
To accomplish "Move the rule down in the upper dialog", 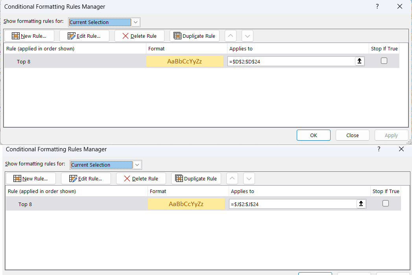I will tap(248, 36).
